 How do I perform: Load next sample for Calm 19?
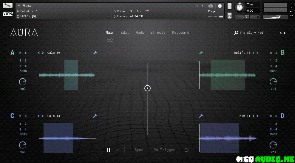tap(43, 53)
